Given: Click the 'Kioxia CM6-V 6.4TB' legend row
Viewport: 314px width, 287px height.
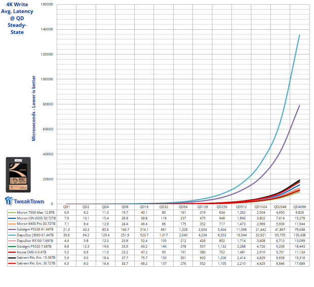Looking at the screenshot, I should coord(32,252).
